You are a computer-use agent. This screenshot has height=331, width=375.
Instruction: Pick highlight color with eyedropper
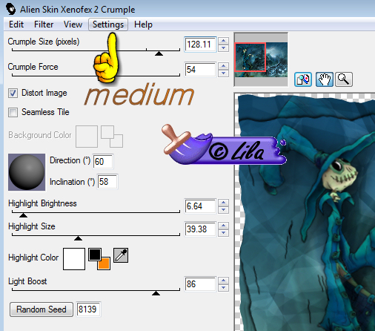121,255
